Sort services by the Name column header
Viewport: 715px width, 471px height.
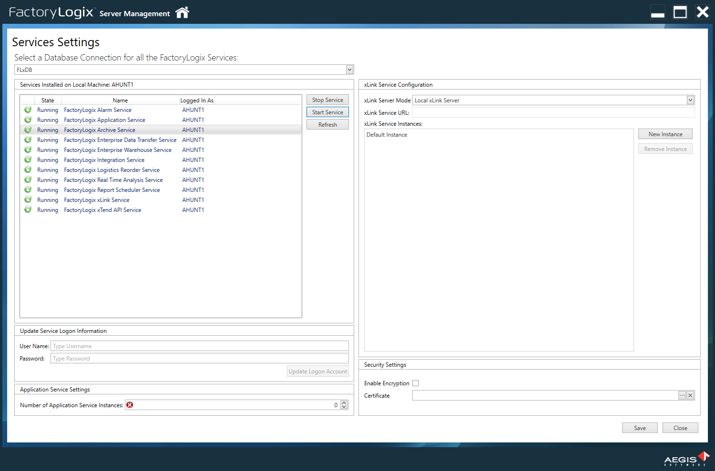coord(120,100)
